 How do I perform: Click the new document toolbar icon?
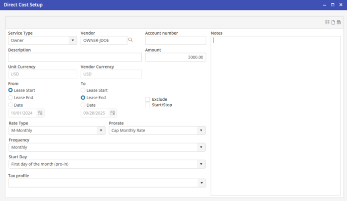[333, 22]
